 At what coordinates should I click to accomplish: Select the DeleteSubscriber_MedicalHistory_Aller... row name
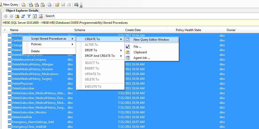pos(39,93)
